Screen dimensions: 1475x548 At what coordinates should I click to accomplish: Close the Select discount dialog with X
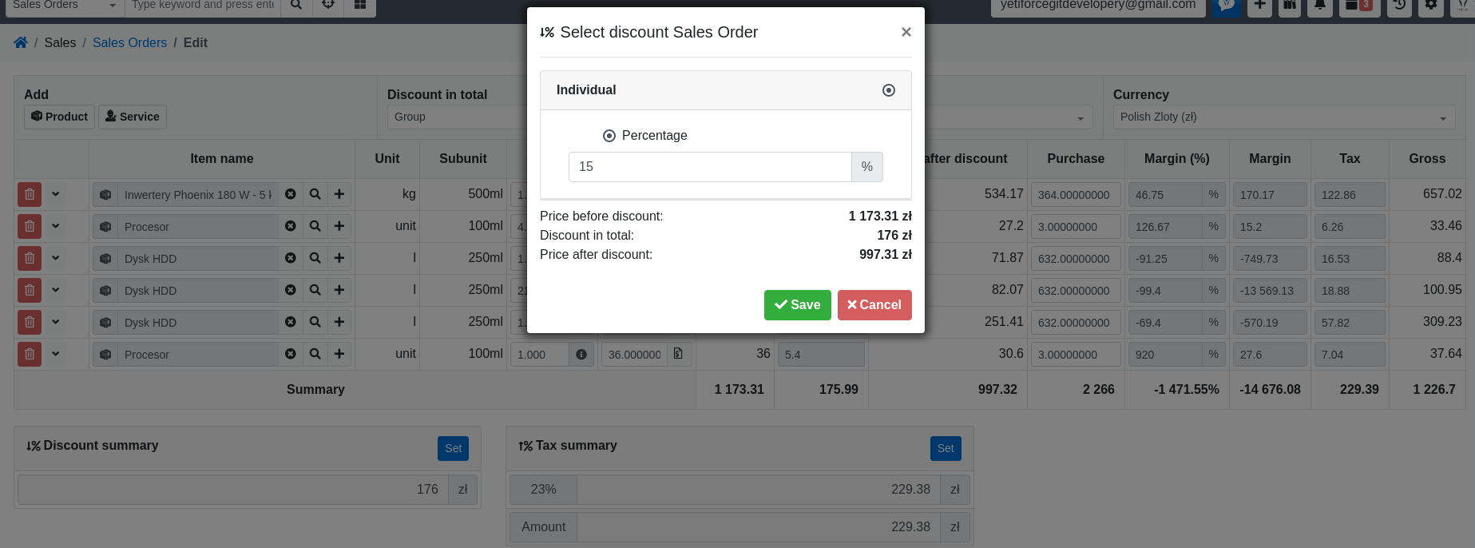tap(906, 32)
